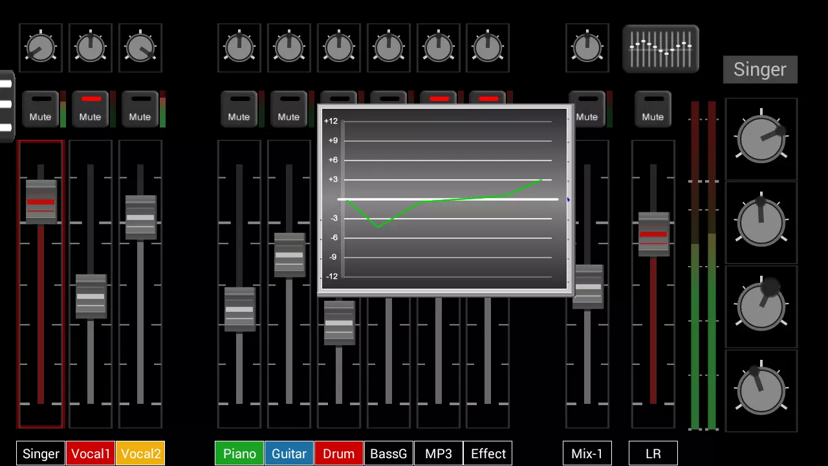Click the second knob in right Singer panel
This screenshot has width=828, height=466.
click(x=761, y=222)
